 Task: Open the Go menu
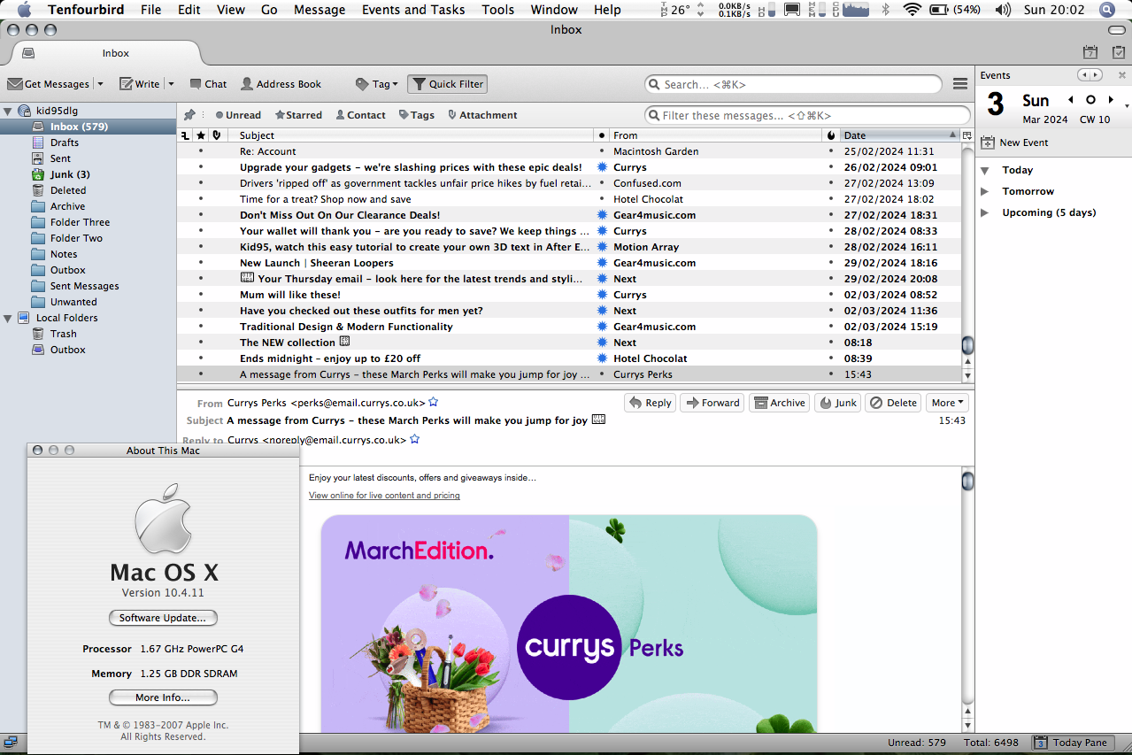(269, 10)
